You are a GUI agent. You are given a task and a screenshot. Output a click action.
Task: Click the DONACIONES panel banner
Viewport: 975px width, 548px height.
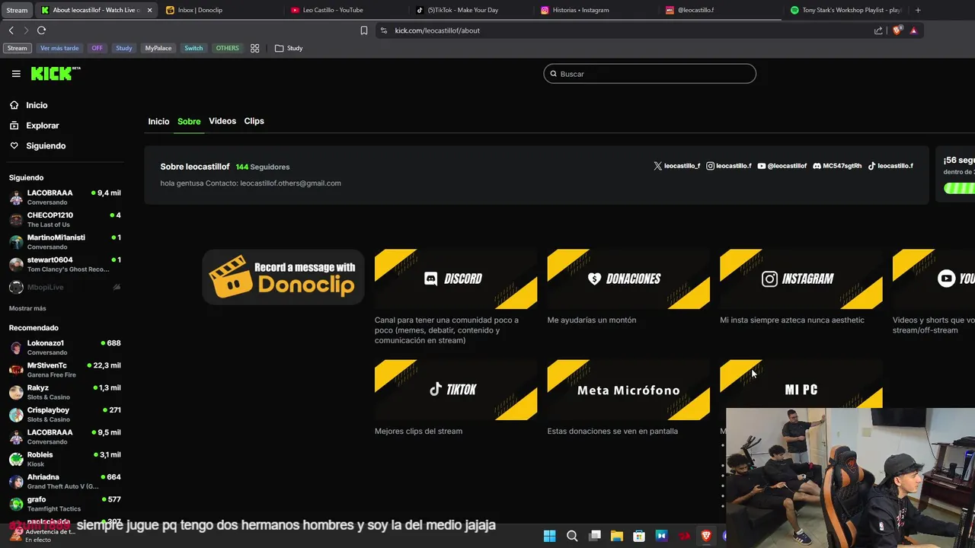click(x=628, y=279)
